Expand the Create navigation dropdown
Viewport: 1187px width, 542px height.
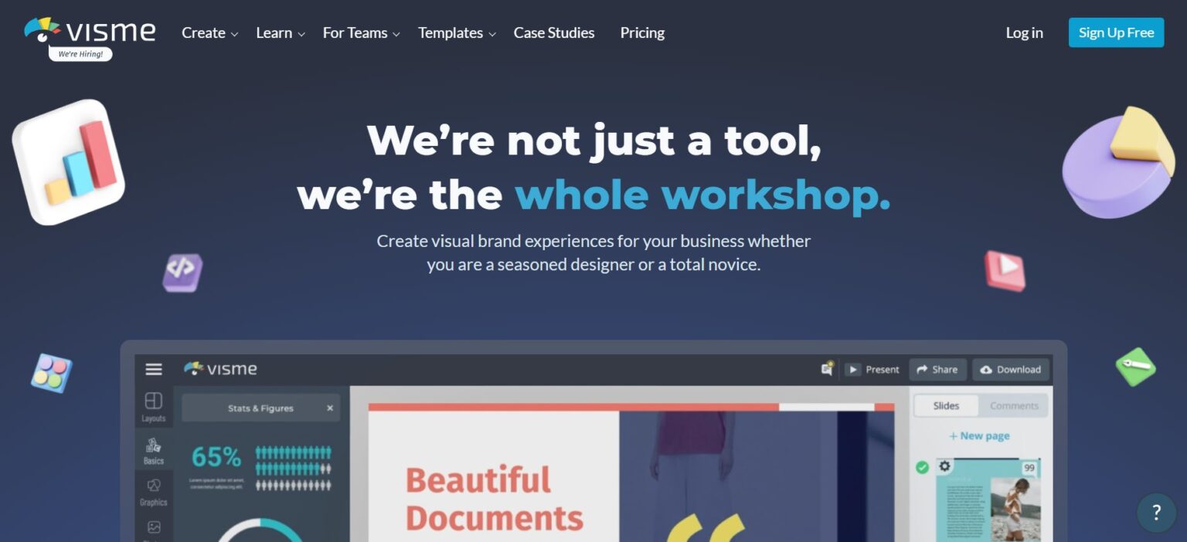[x=203, y=32]
